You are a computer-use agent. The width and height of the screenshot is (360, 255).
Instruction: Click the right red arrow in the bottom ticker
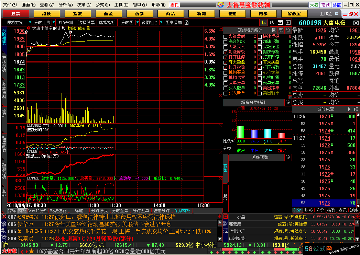click(x=26, y=252)
